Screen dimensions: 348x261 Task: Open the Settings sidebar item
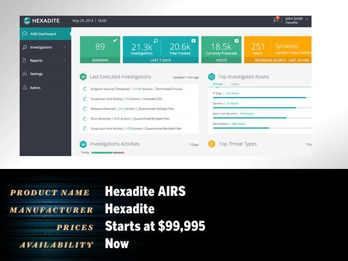45,74
